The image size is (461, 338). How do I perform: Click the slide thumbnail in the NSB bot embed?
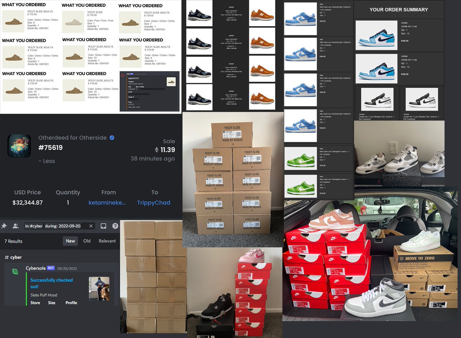pos(171,82)
